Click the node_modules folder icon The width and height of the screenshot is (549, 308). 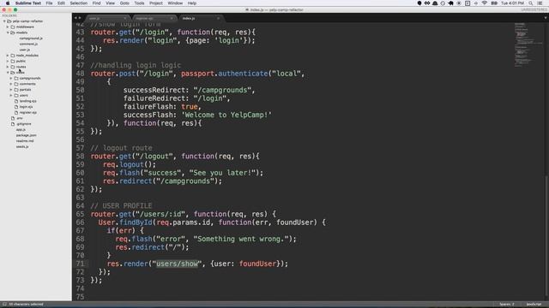[x=13, y=56]
